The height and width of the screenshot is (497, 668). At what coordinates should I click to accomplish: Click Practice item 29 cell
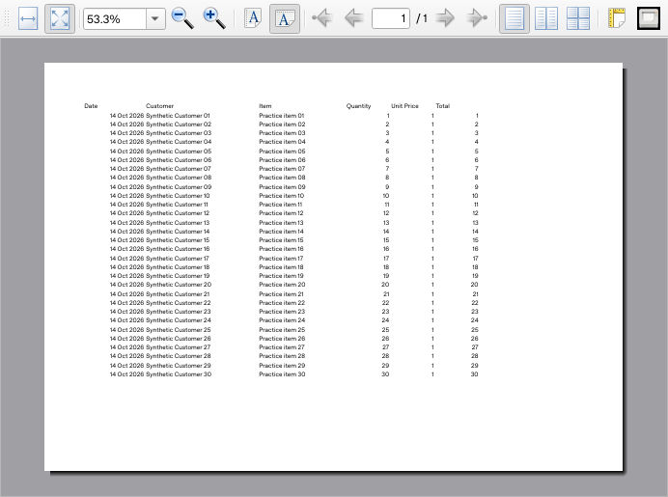tap(282, 366)
